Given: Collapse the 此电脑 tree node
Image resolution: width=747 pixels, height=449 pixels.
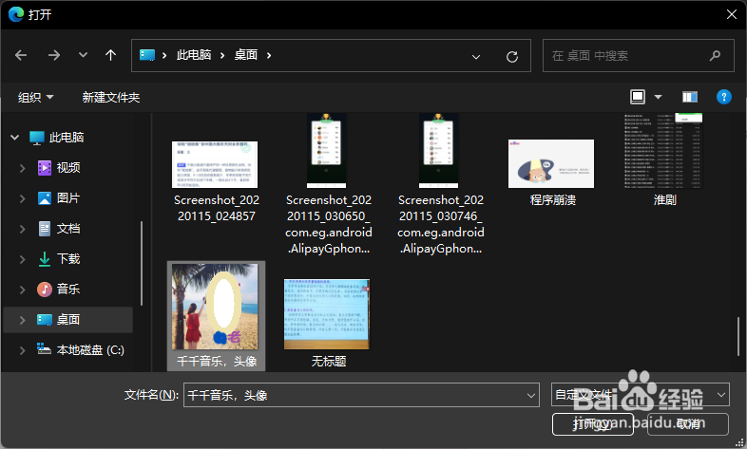Looking at the screenshot, I should pos(15,138).
